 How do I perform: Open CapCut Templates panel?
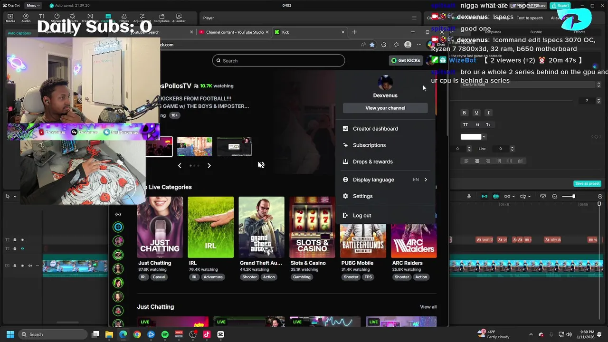[161, 18]
